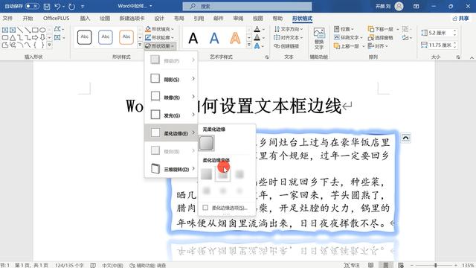476x268 pixels.
Task: Select the 无柔化边缘 no soft edges thumbnail
Action: click(207, 143)
